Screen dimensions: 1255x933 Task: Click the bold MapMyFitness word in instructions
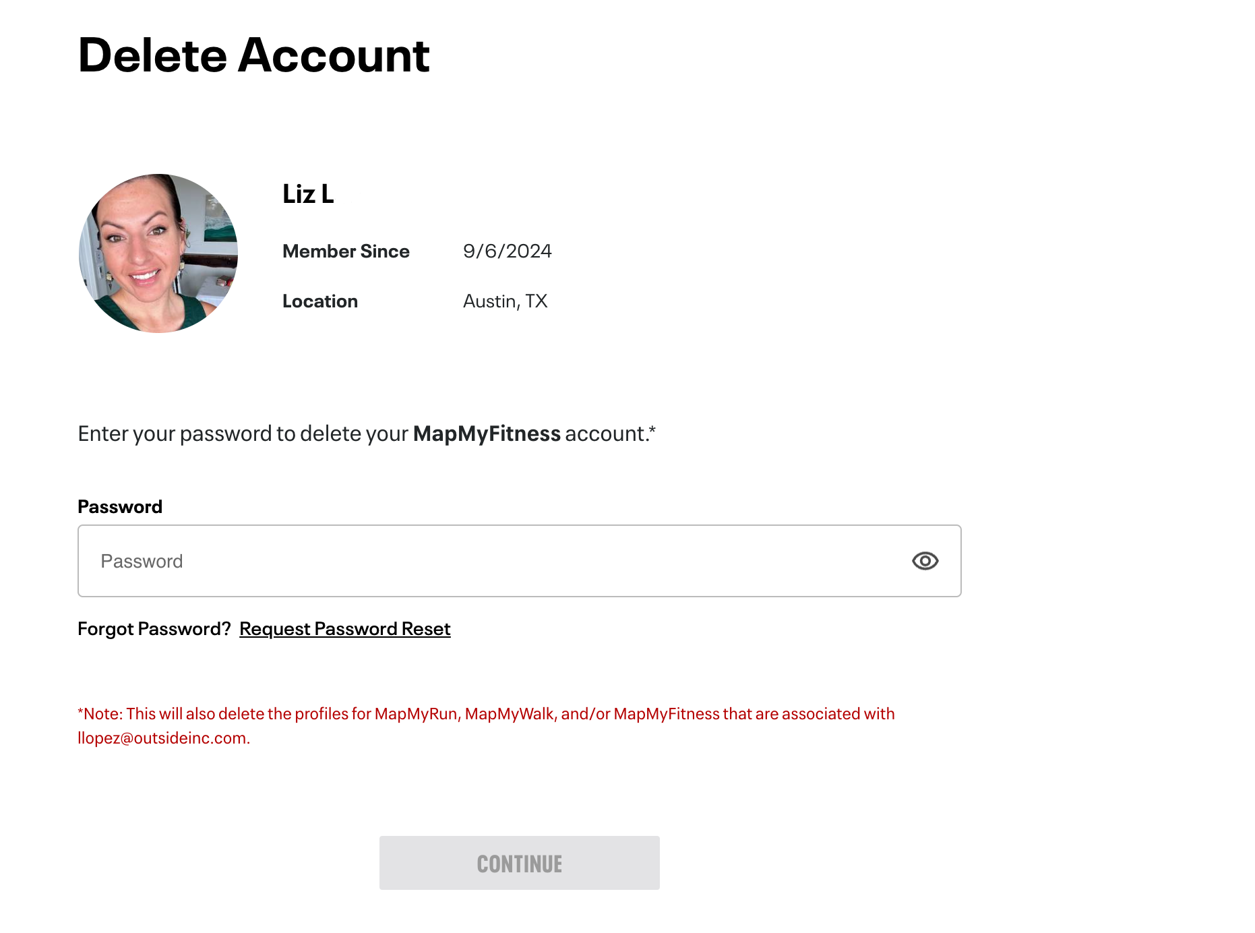(x=487, y=433)
